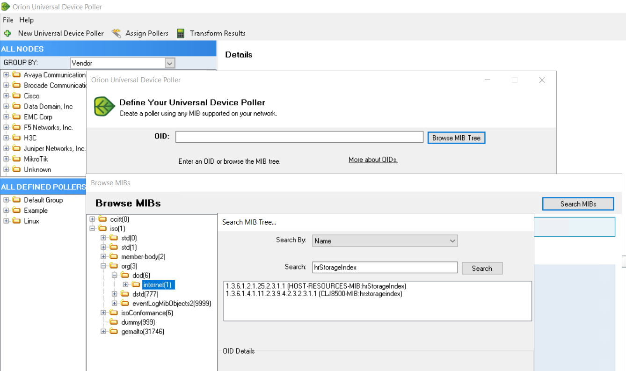Click the Orion application icon in title bar

pos(6,7)
